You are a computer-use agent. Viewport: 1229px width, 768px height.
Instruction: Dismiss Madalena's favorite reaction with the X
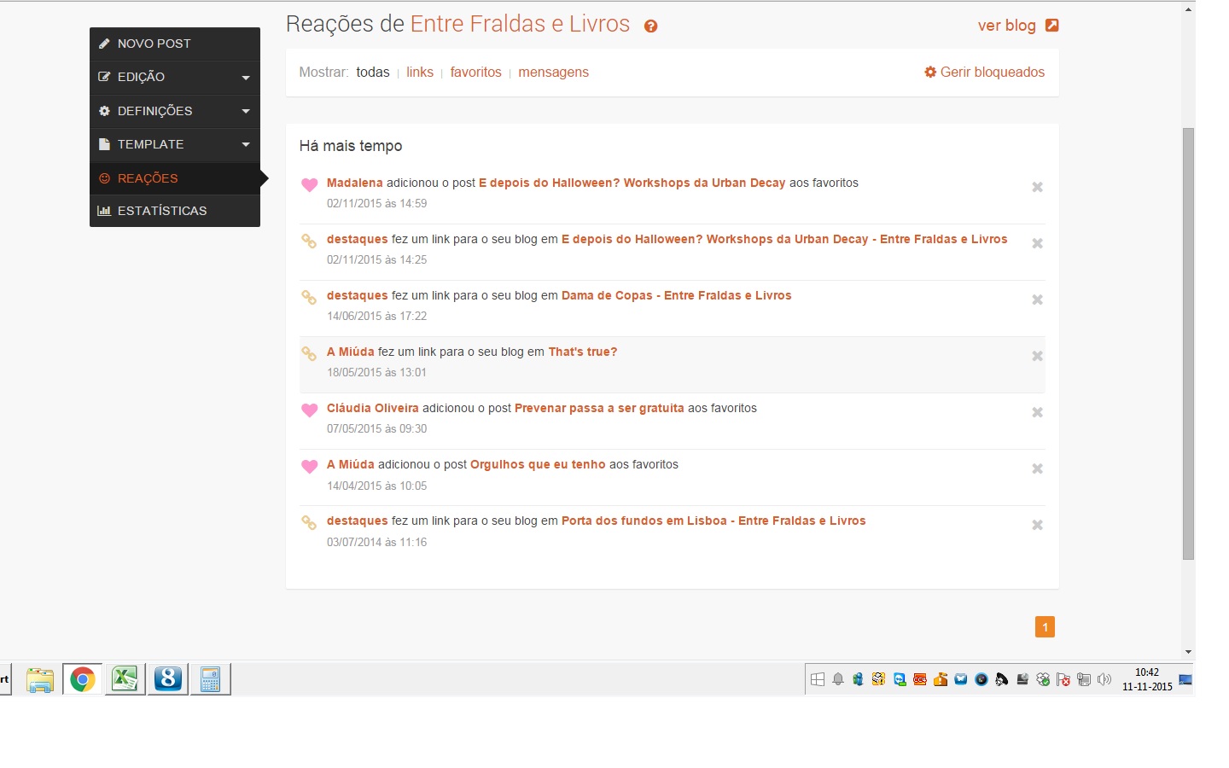coord(1037,187)
